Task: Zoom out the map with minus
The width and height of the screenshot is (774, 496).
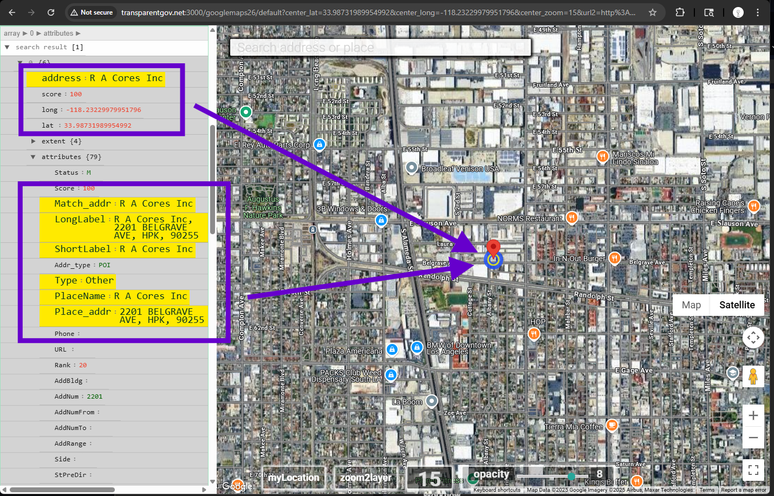Action: [x=753, y=437]
